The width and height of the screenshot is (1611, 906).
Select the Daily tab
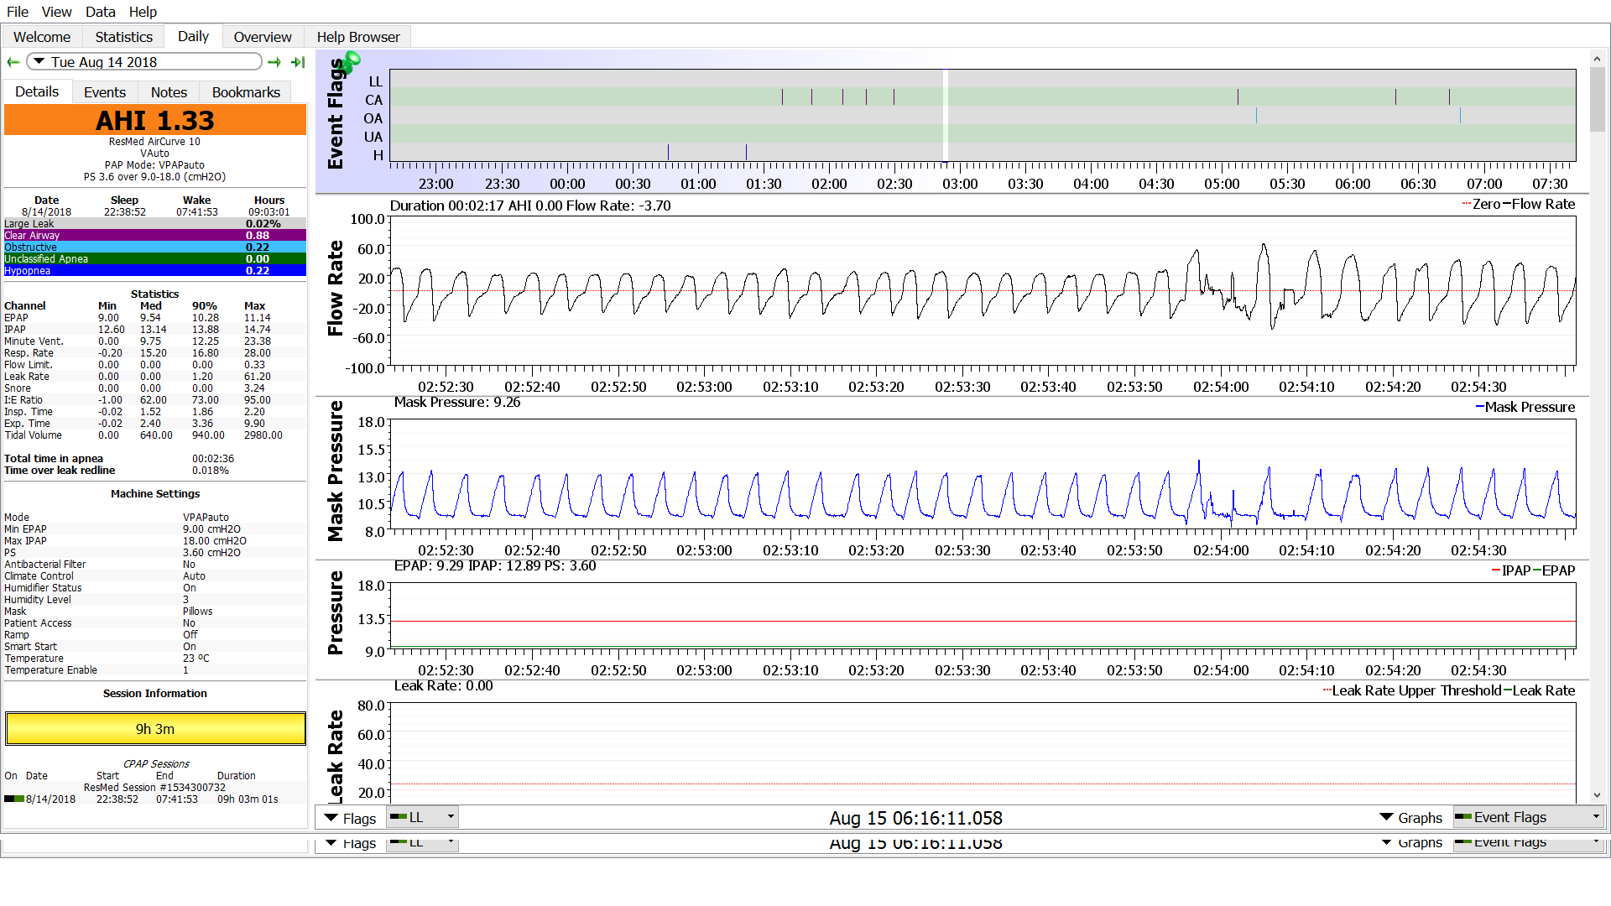tap(193, 36)
